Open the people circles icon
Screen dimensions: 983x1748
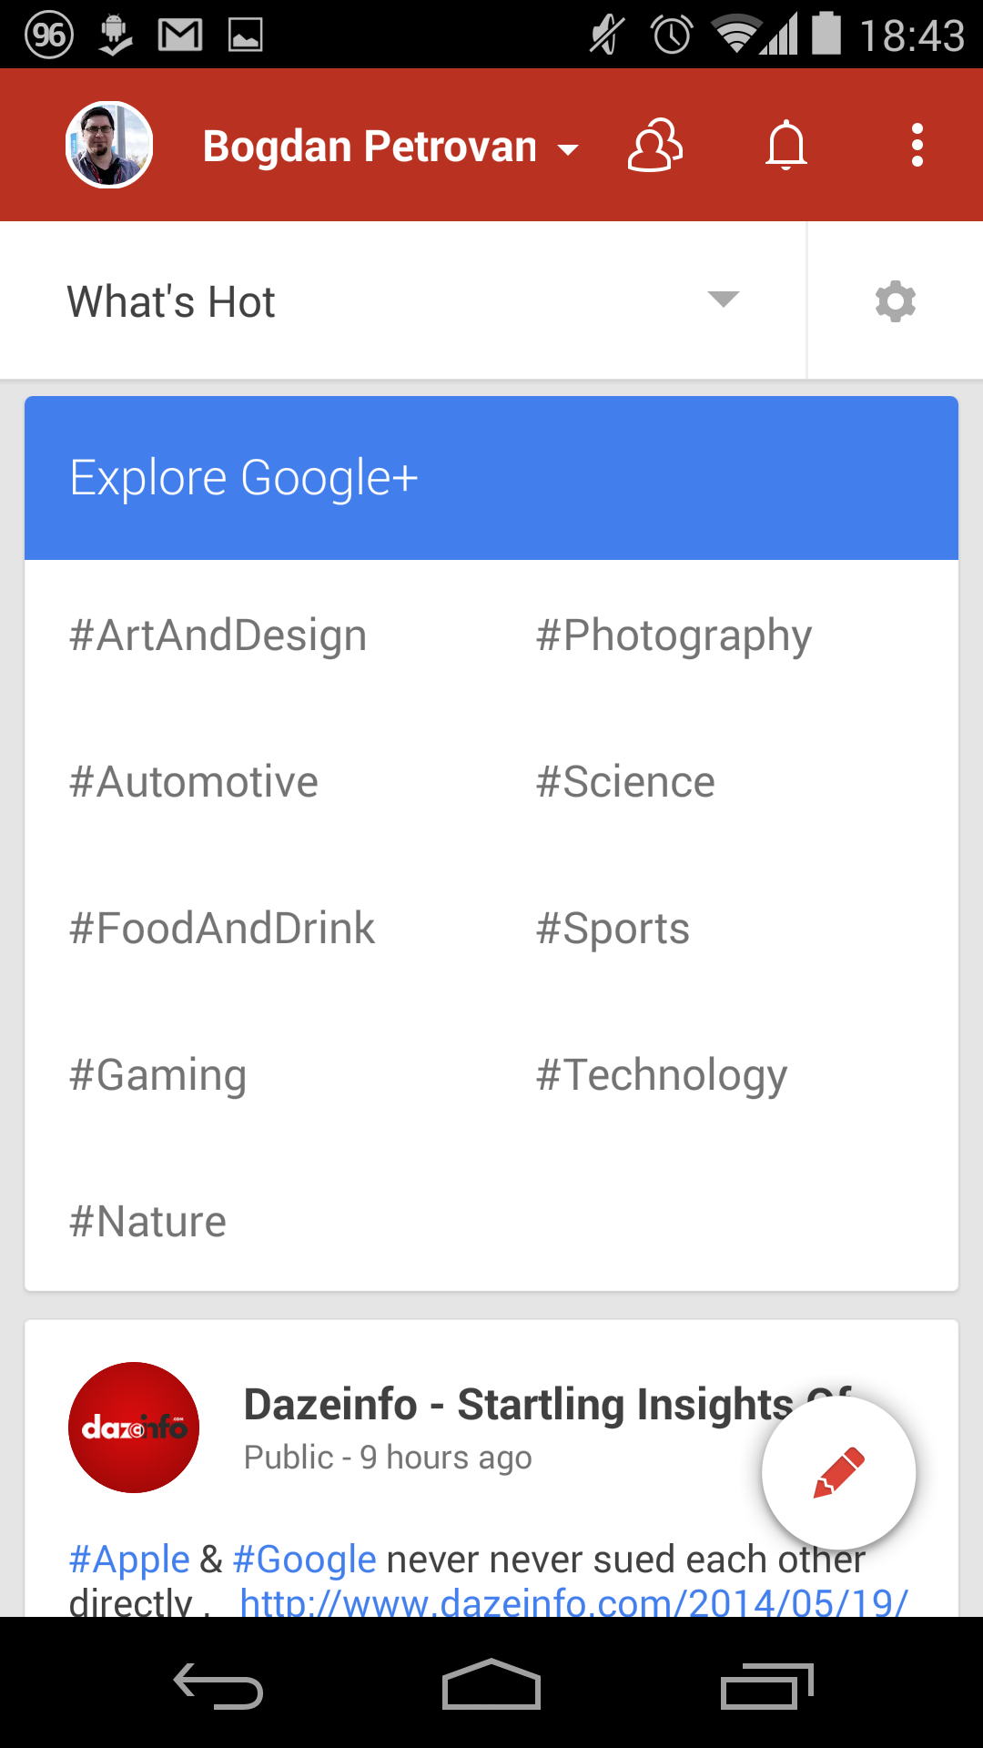point(654,146)
